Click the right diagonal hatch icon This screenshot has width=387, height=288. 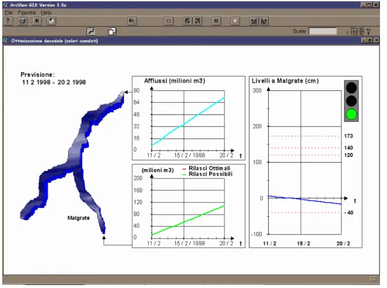point(197,21)
